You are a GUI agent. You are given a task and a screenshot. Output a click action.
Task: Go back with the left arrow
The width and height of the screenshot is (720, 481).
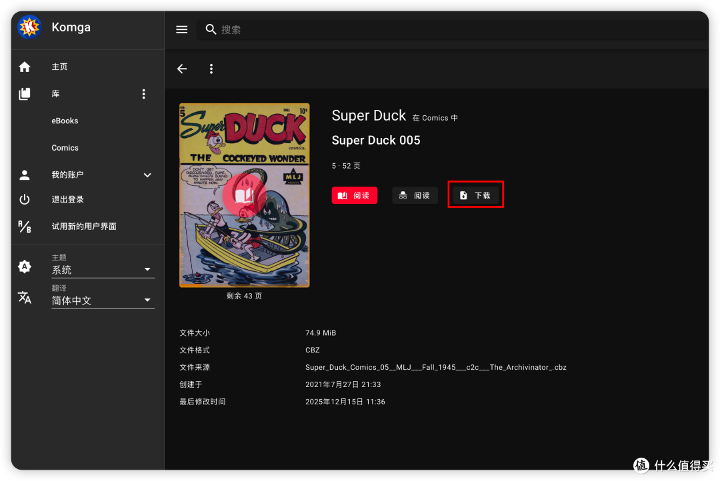pos(182,69)
